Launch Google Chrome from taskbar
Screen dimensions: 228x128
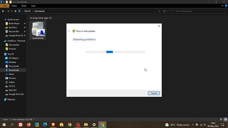tap(69, 125)
